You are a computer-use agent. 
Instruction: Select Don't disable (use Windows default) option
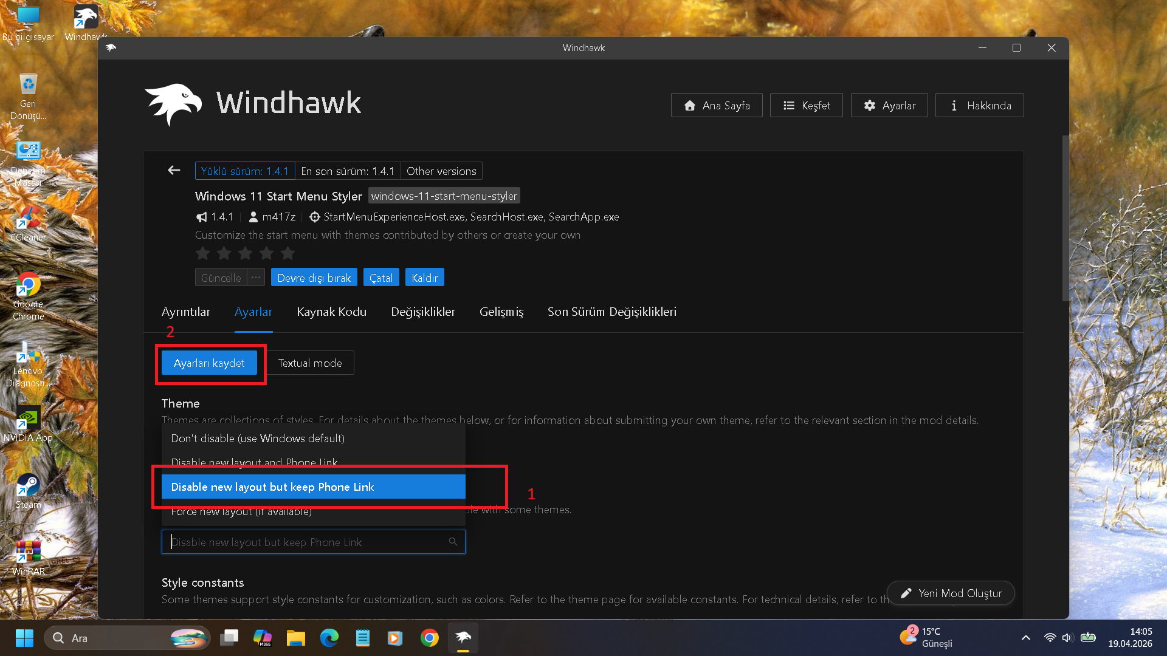[314, 439]
